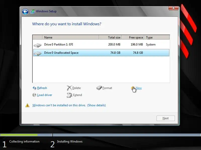Open the Load driver link
Viewport: 201px width, 150px height.
[x=44, y=95]
